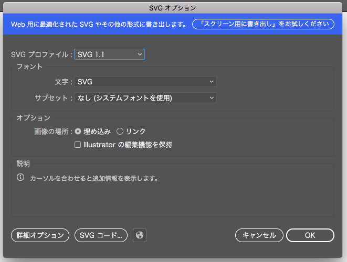Expand the サブセット dropdown

145,98
